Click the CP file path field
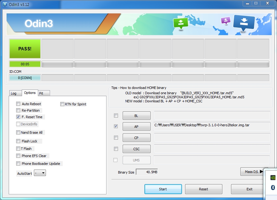Screen dimensions: 277x200 point(212,138)
